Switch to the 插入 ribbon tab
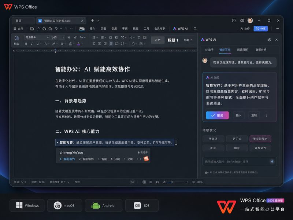Image resolution: width=293 pixels, height=220 pixels. coord(93,29)
